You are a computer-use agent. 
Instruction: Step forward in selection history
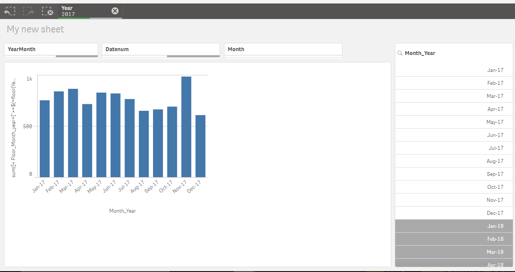click(x=29, y=11)
